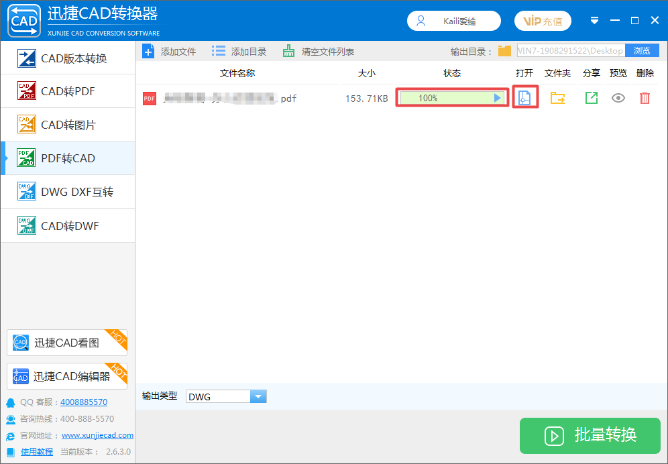Switch to CAD转图片 mode
Screen dimensions: 668x464
[68, 125]
